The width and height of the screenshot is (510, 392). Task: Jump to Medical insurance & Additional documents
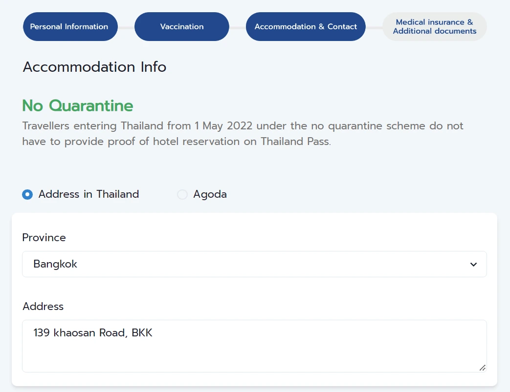coord(434,27)
